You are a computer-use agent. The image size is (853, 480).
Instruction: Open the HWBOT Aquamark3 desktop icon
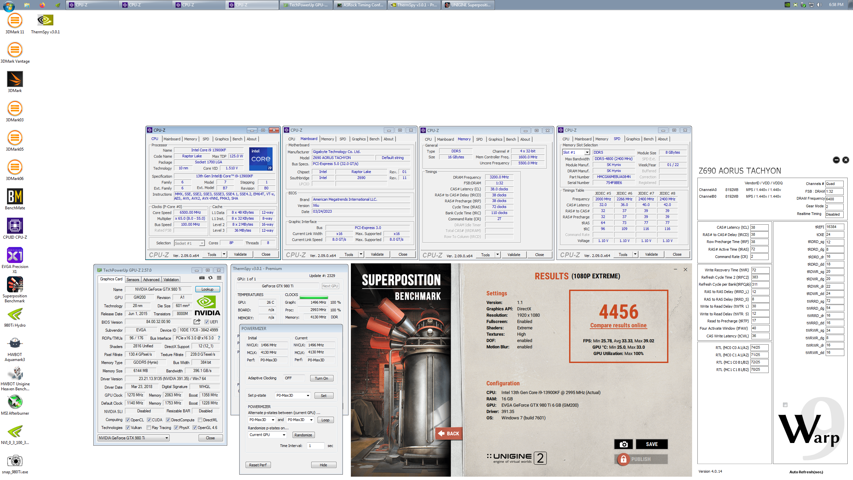click(x=15, y=349)
